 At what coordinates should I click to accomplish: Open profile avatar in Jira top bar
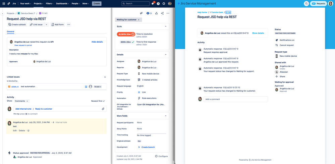pos(170,4)
